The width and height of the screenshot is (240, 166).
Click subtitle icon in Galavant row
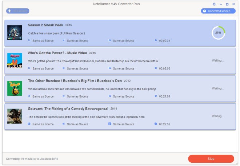pos(109,124)
